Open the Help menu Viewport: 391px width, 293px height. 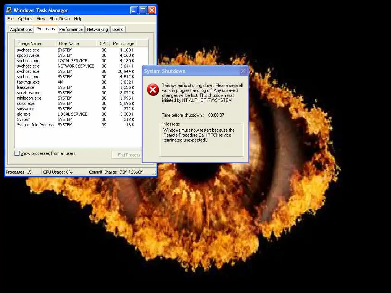(x=78, y=19)
